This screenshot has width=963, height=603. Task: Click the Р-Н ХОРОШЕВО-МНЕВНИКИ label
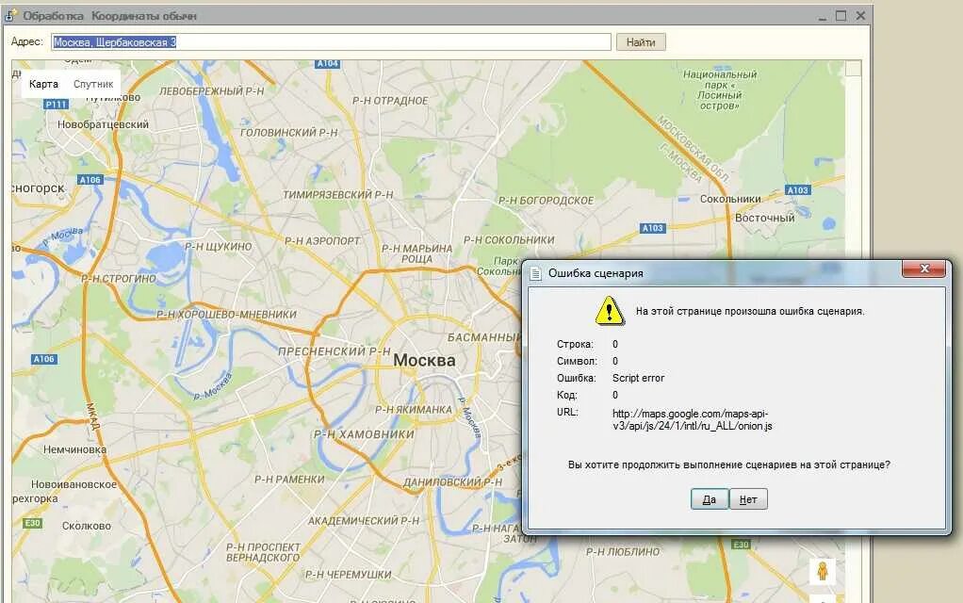point(226,315)
